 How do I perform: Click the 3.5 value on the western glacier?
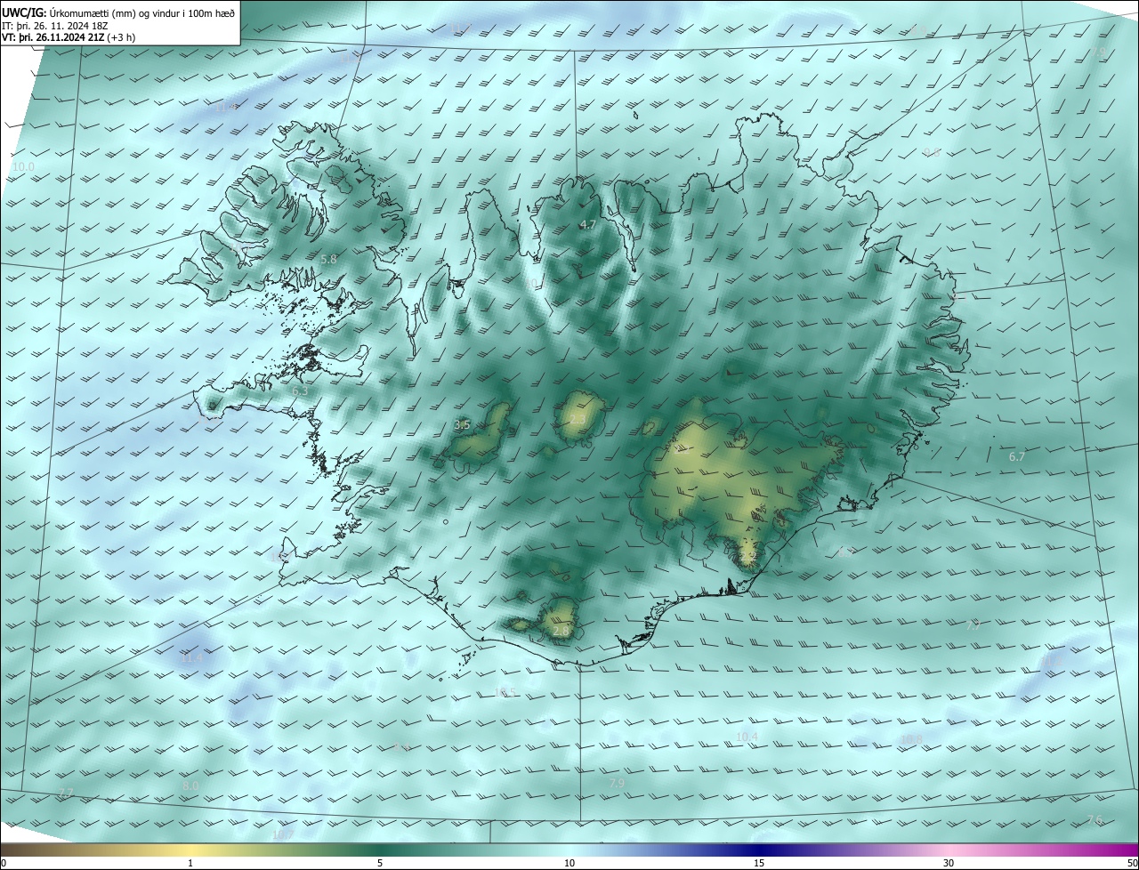[462, 425]
